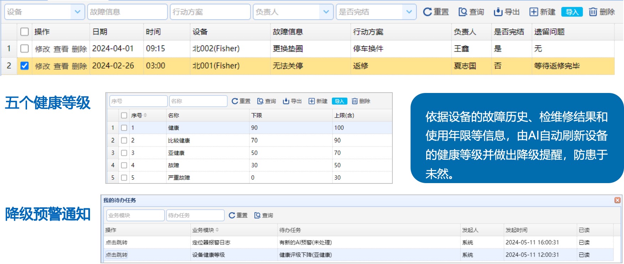Screen dimensions: 624x264
Task: Tick the checkbox for the 亚健康 level row
Action: click(124, 153)
